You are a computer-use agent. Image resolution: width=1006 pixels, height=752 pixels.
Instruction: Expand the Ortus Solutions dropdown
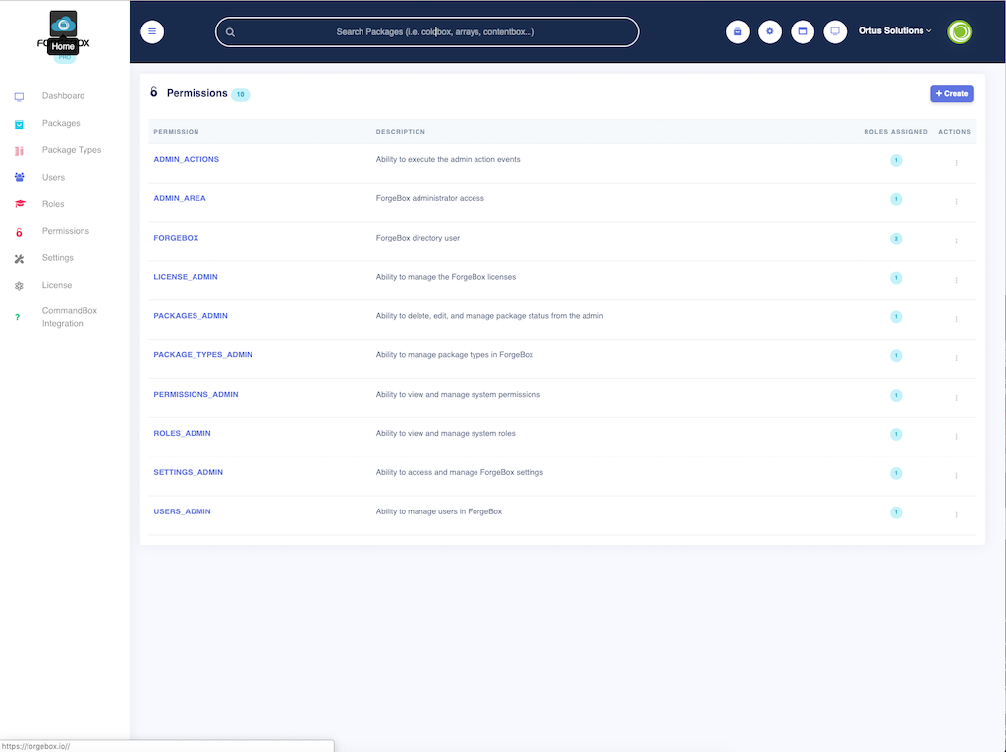pyautogui.click(x=895, y=31)
